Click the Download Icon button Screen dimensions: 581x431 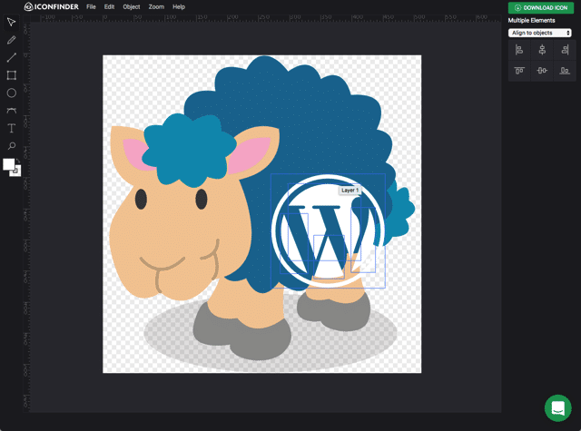[x=540, y=7]
